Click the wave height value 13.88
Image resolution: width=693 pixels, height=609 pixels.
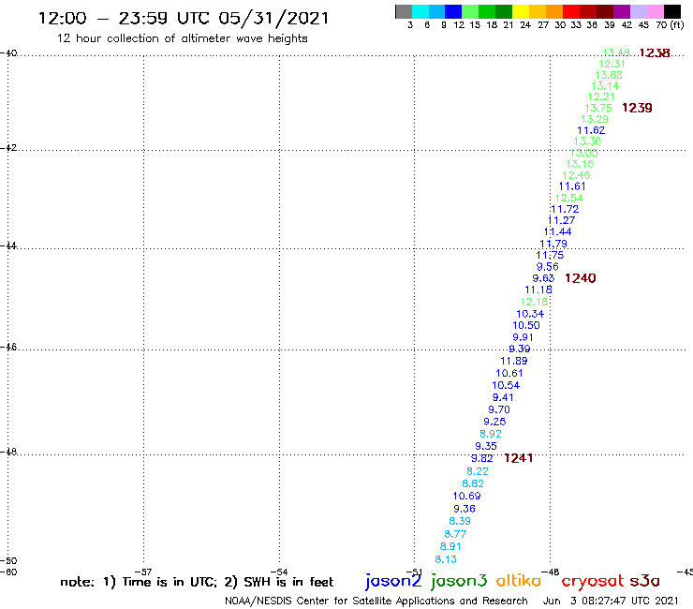pos(609,75)
